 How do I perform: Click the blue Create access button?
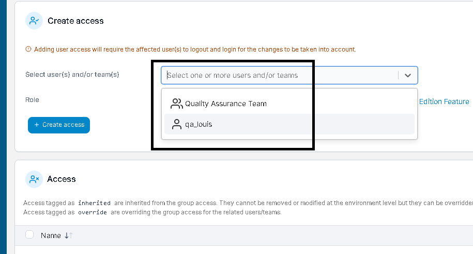pos(59,125)
